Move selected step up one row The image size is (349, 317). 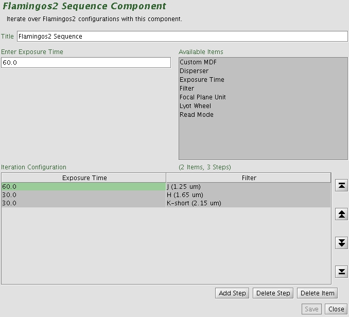point(341,214)
